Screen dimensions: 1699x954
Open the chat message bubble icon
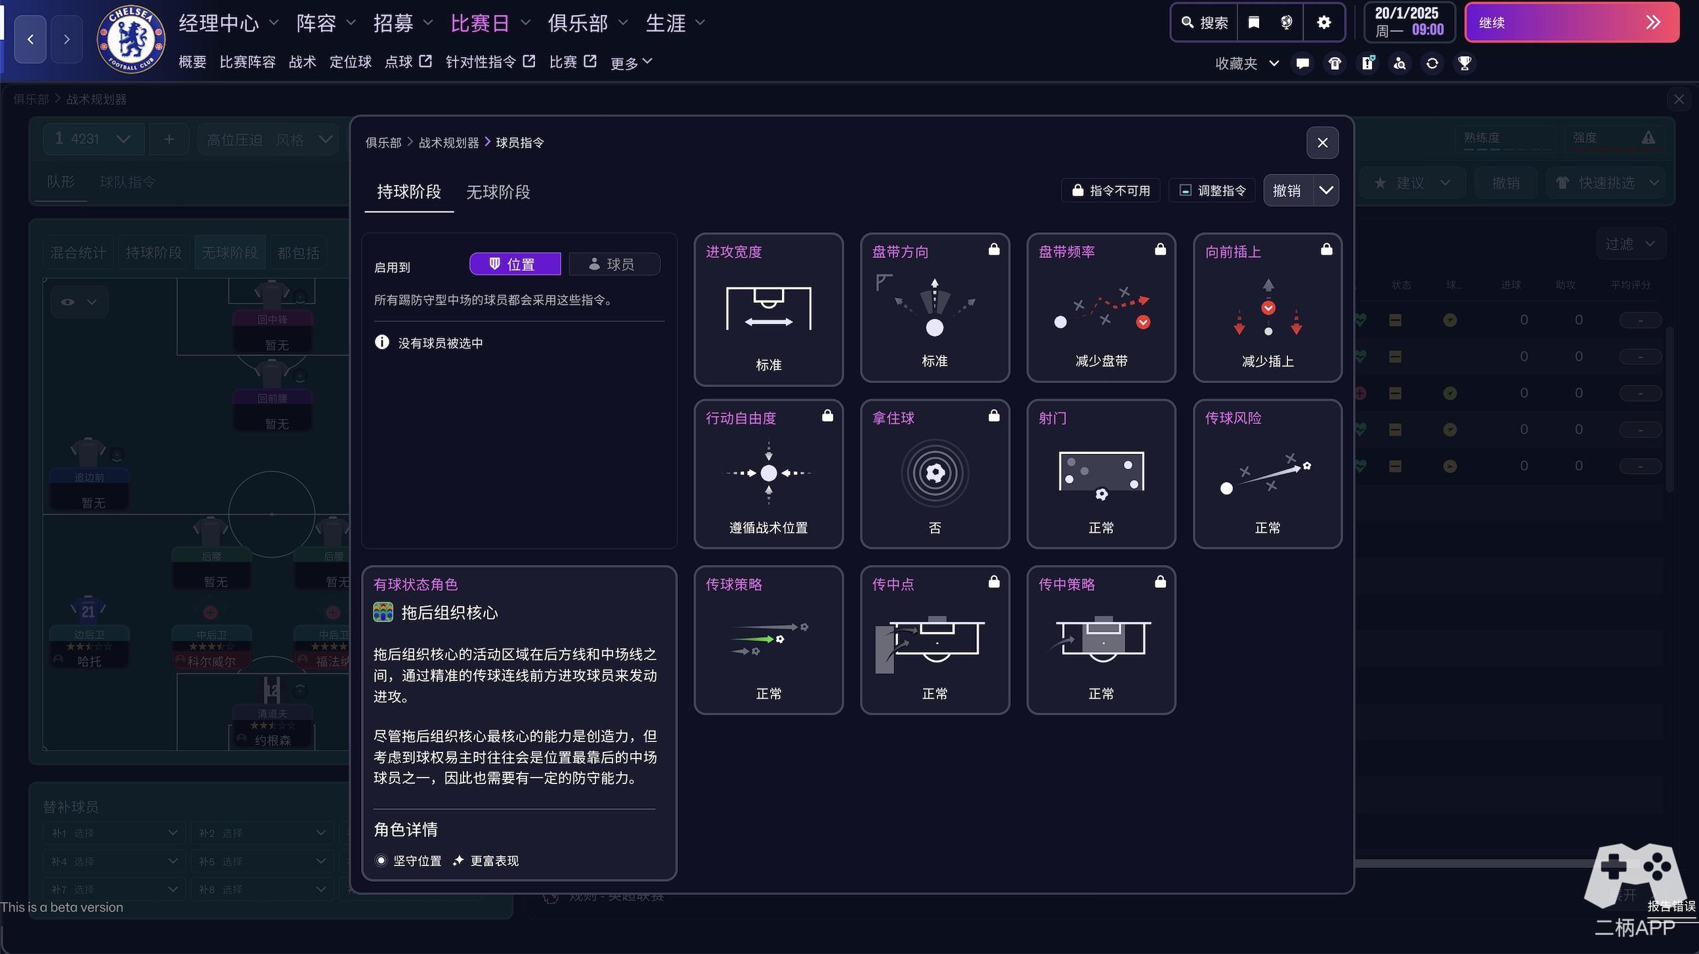tap(1302, 63)
